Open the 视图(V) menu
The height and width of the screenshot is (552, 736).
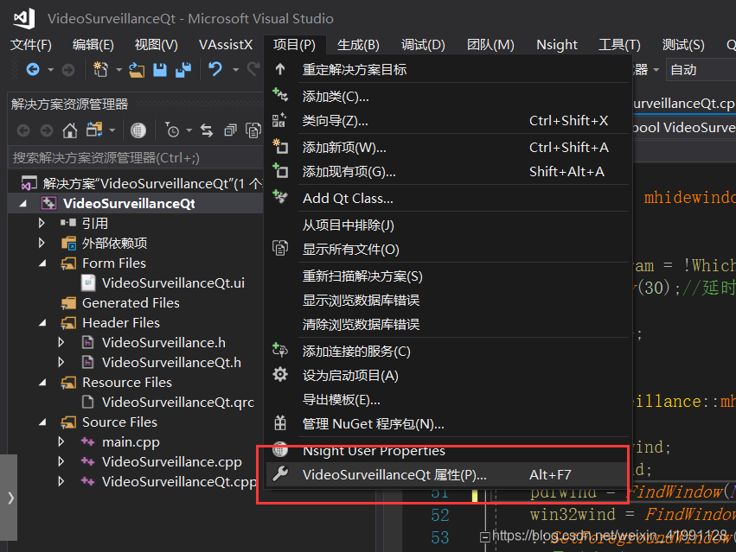(157, 45)
